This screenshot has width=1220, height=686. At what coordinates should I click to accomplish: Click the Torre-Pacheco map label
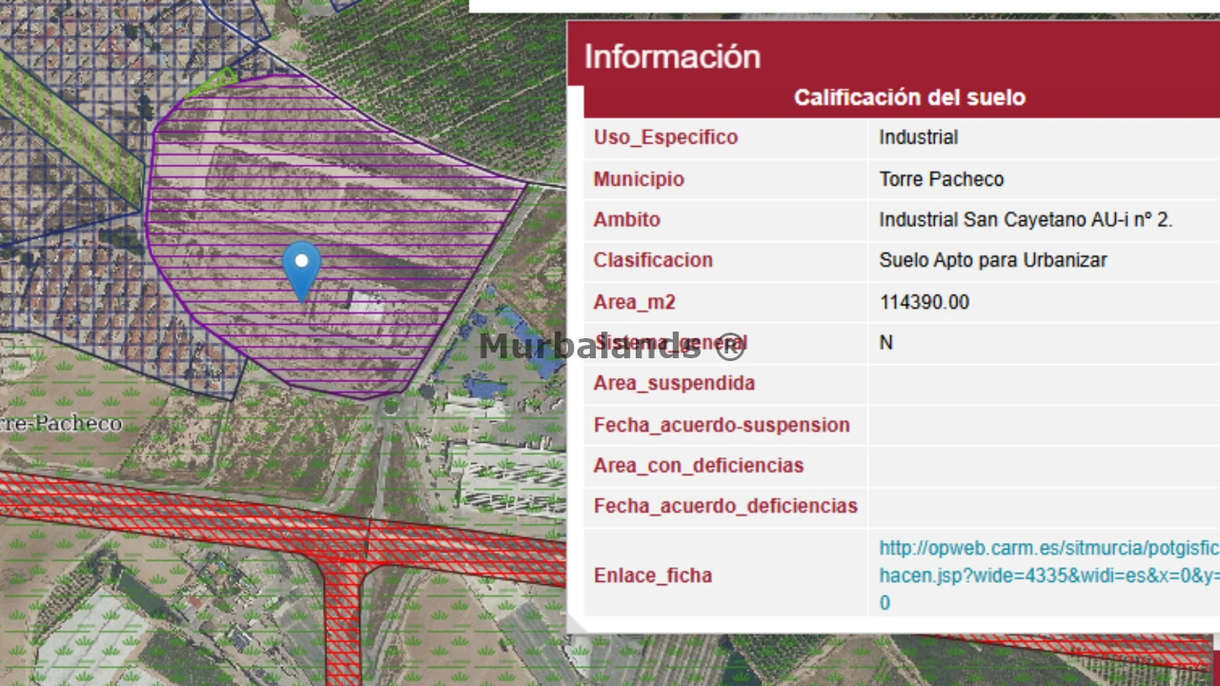tap(61, 423)
